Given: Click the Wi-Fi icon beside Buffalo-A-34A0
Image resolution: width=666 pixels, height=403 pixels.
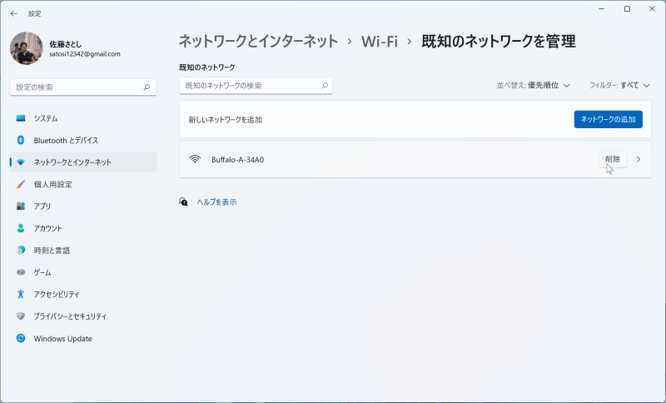Looking at the screenshot, I should pyautogui.click(x=195, y=159).
